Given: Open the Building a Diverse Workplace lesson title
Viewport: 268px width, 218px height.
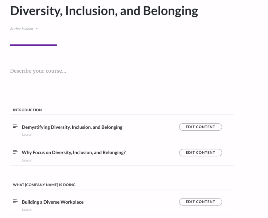Looking at the screenshot, I should 52,202.
